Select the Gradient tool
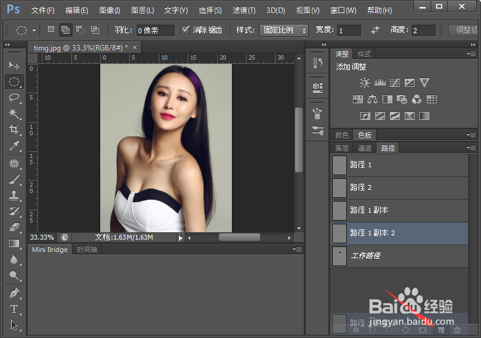Viewport: 481px width, 338px height. pyautogui.click(x=14, y=243)
